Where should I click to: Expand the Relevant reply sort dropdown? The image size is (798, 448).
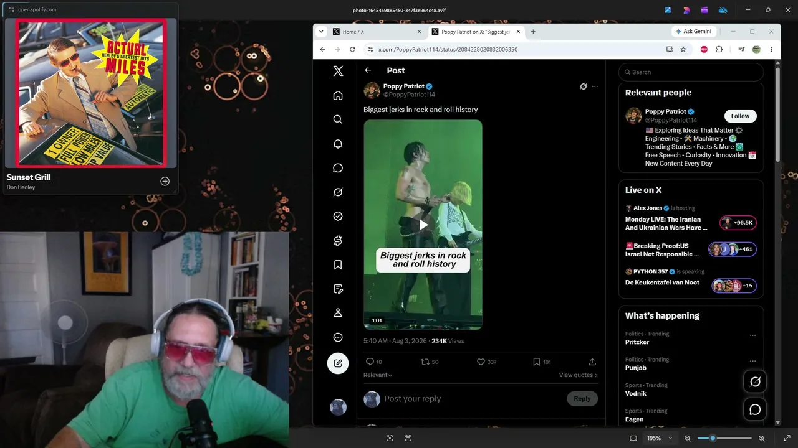pyautogui.click(x=378, y=375)
